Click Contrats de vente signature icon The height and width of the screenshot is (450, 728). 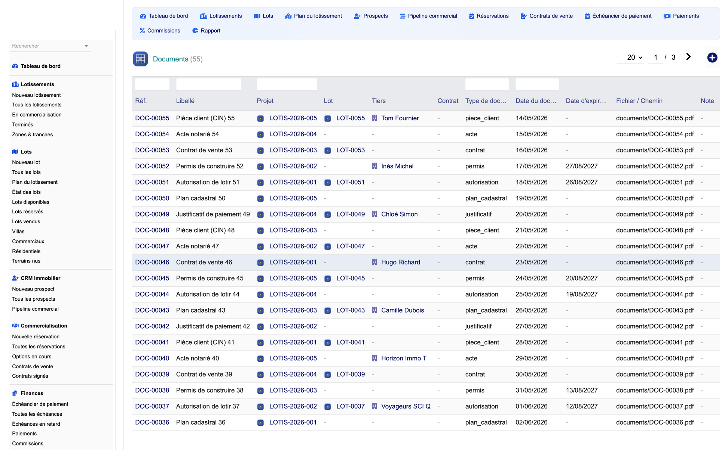click(x=524, y=16)
